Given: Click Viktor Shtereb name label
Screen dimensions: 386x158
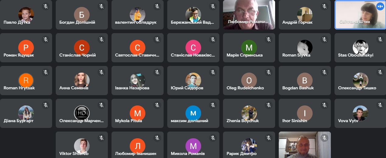Looking at the screenshot, I should (x=74, y=153).
